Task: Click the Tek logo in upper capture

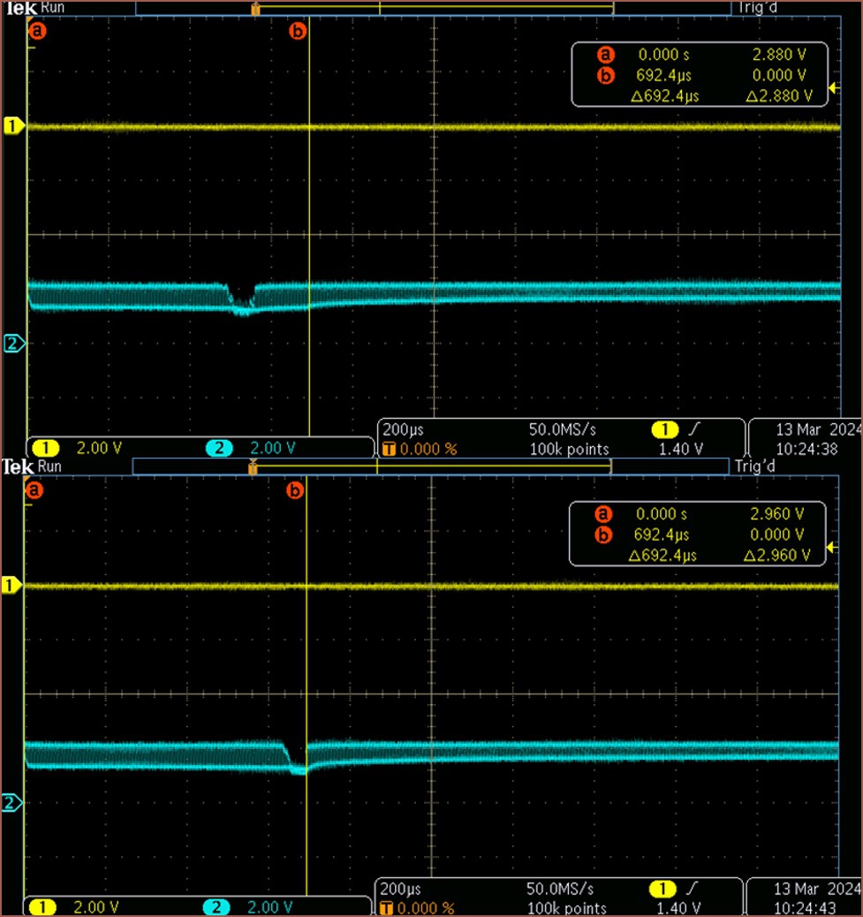Action: [x=18, y=7]
